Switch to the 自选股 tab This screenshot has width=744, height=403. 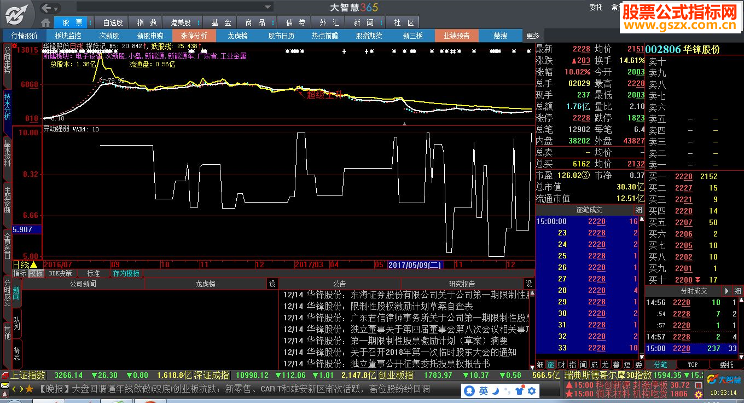(x=113, y=22)
